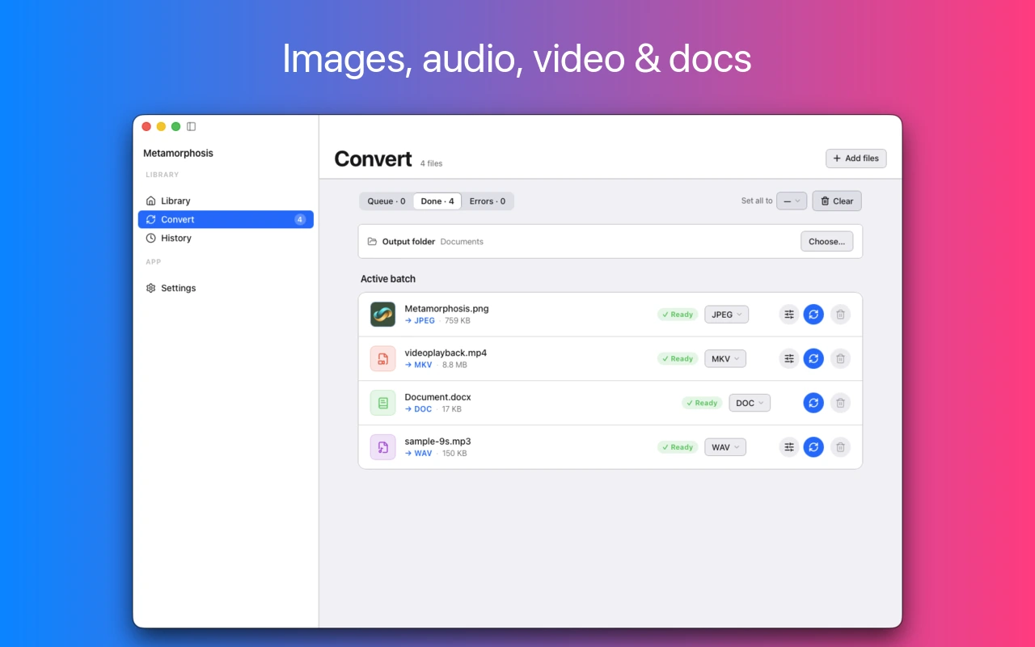Click Choose... for output folder
This screenshot has height=647, width=1035.
tap(826, 241)
